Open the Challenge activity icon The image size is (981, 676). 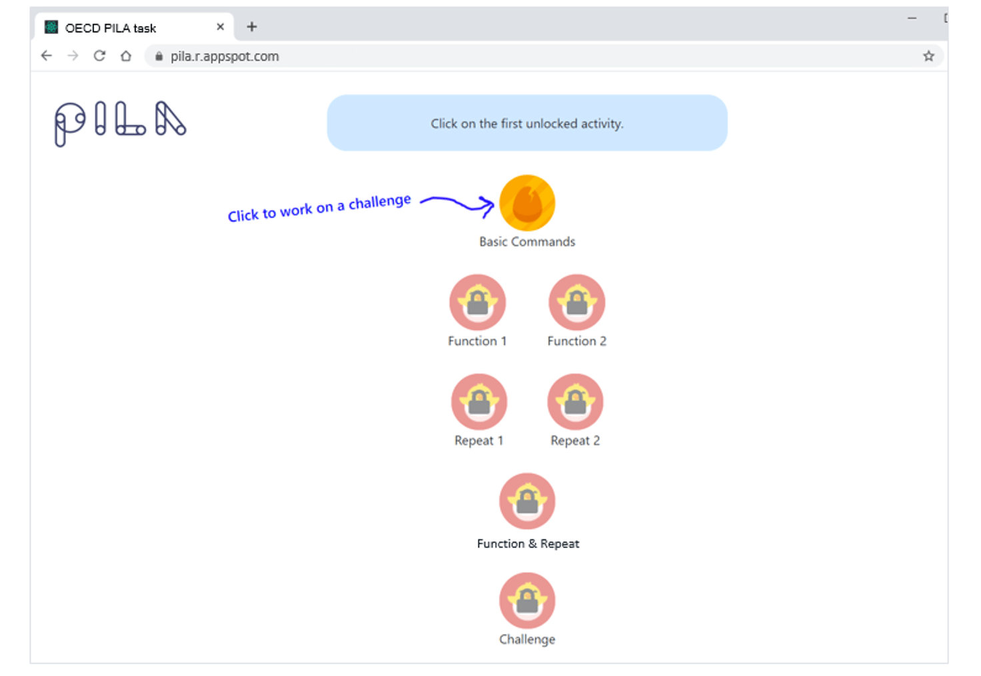click(x=526, y=599)
